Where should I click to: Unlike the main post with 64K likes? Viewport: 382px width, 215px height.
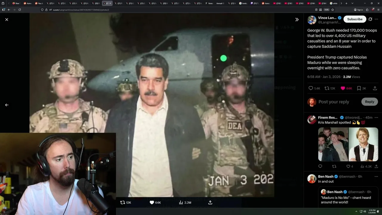pyautogui.click(x=346, y=88)
